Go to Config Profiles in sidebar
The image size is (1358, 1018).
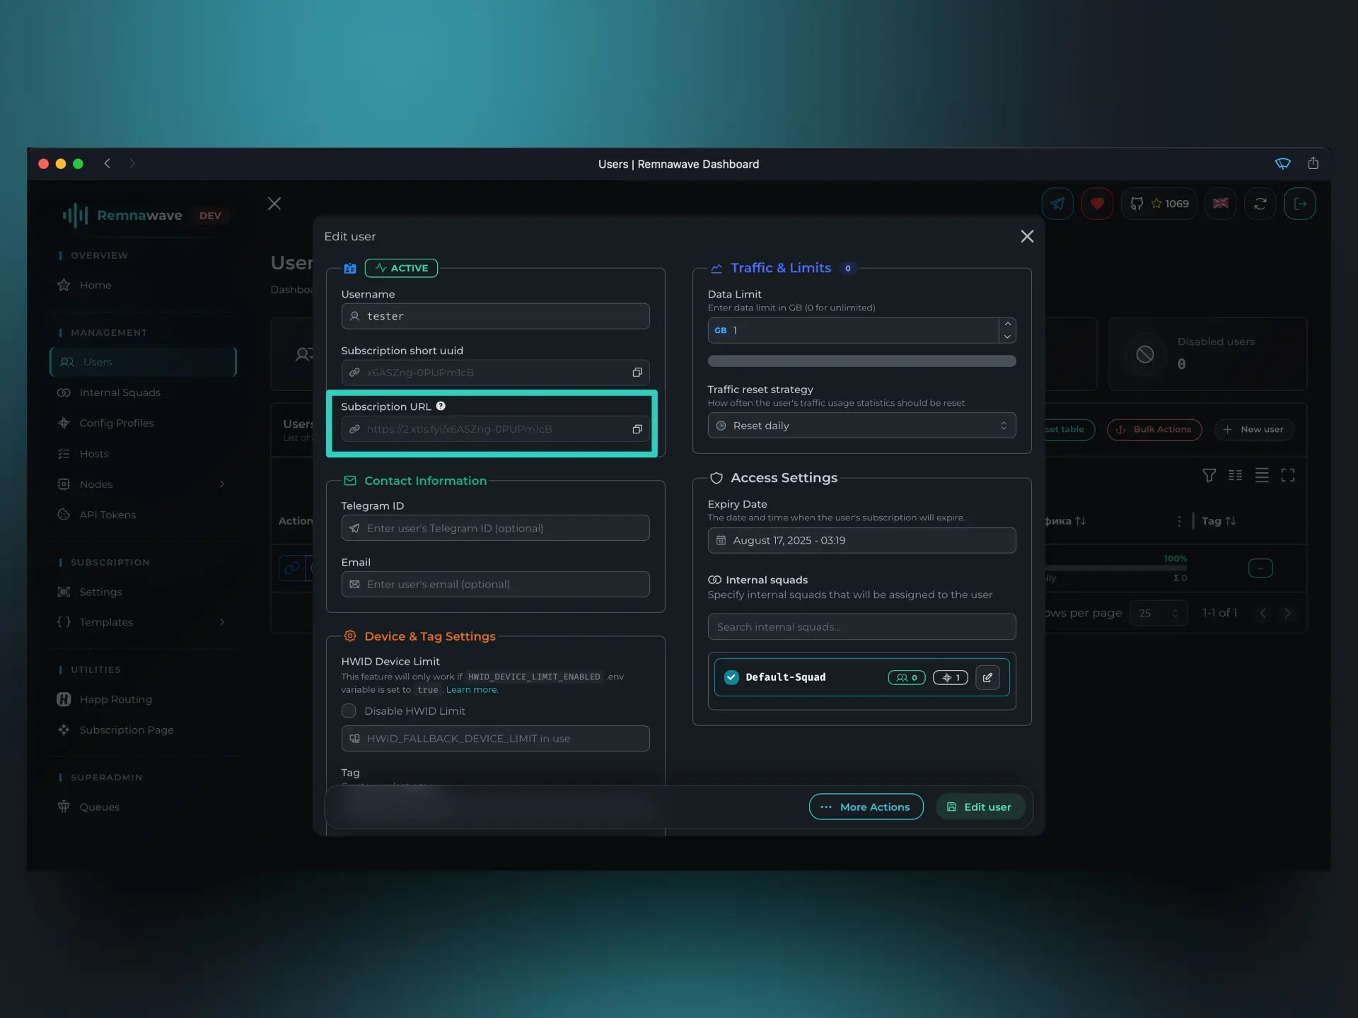click(x=116, y=423)
